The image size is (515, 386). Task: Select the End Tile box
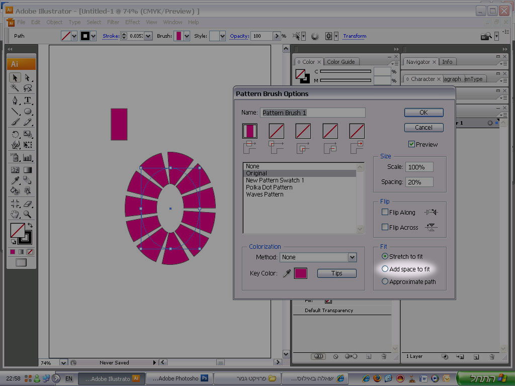[357, 131]
